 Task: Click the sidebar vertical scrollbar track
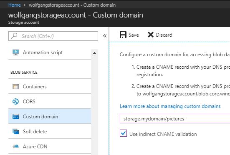pyautogui.click(x=95, y=102)
